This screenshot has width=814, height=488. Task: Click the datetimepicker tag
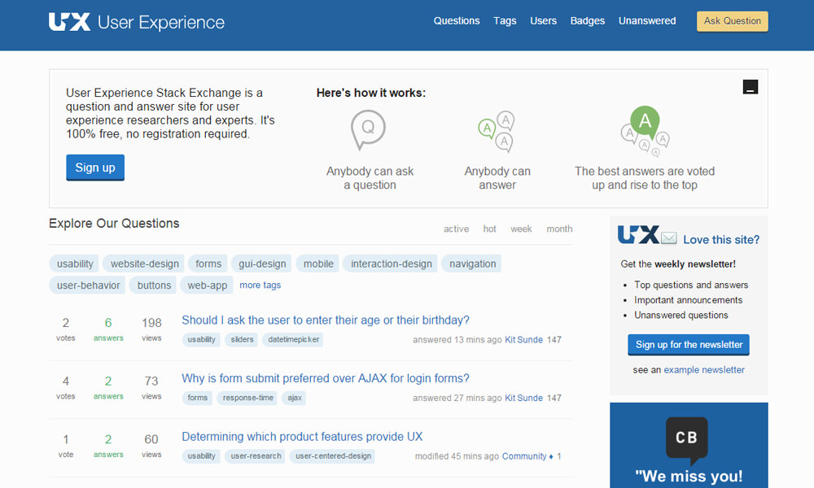click(x=293, y=339)
